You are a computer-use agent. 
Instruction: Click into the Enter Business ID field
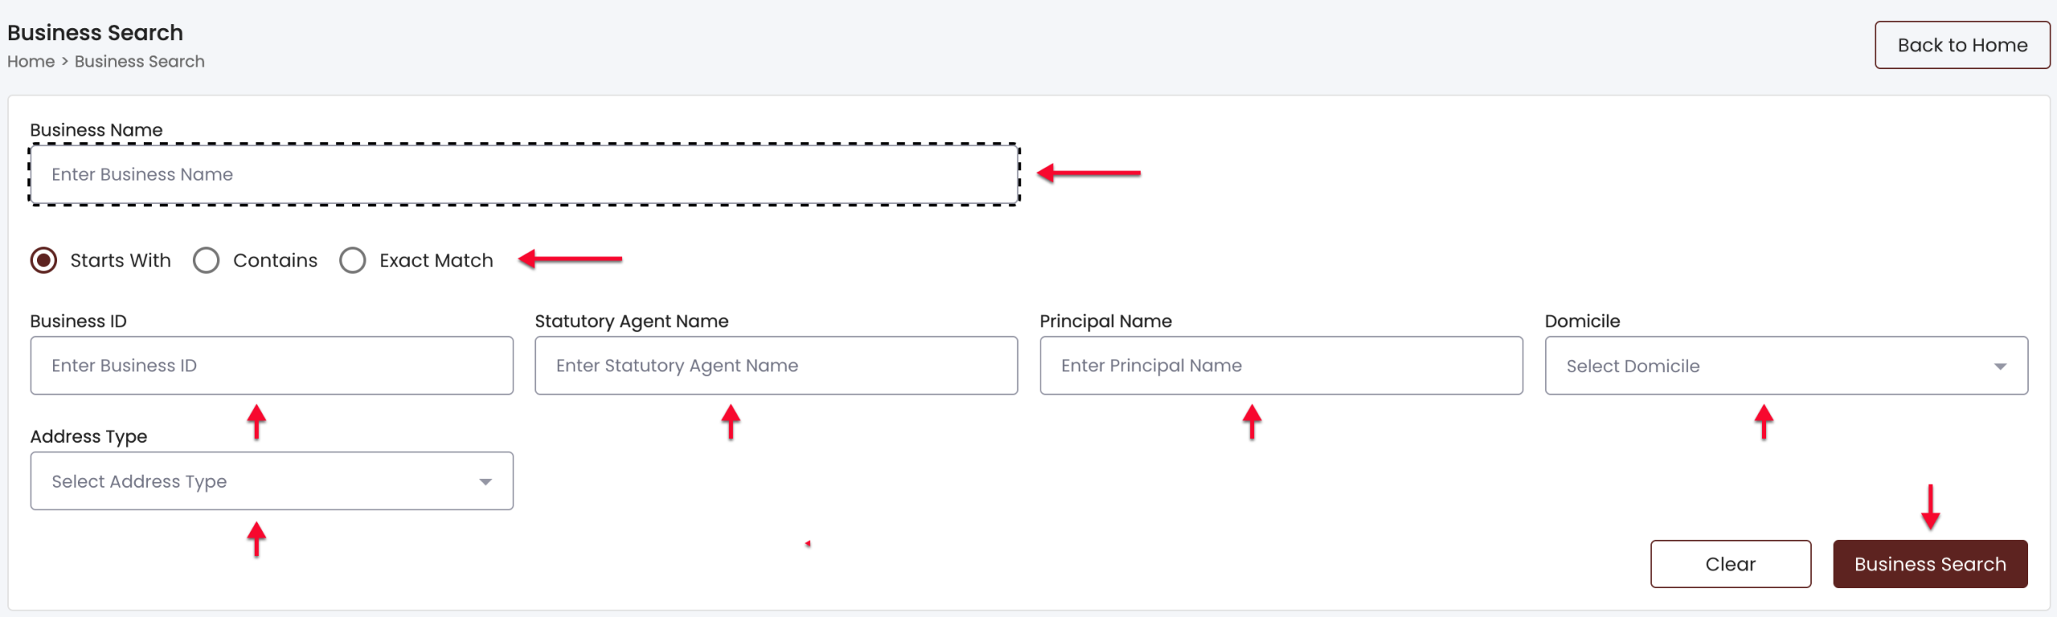272,366
